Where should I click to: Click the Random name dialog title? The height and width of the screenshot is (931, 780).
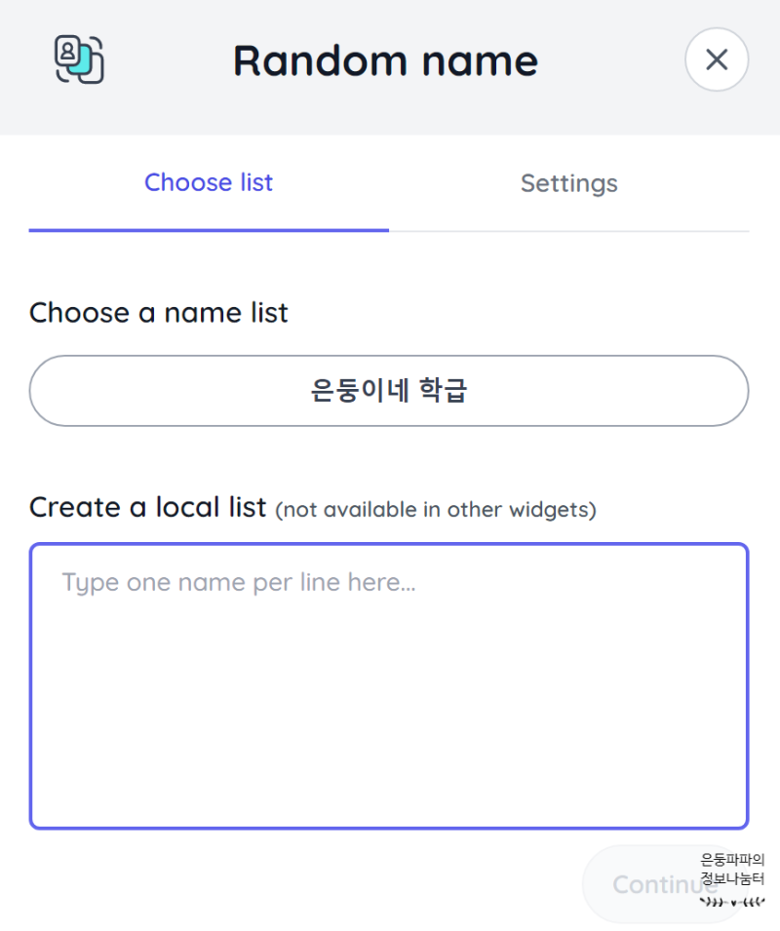[384, 60]
